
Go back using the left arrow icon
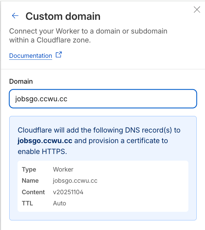pos(15,16)
